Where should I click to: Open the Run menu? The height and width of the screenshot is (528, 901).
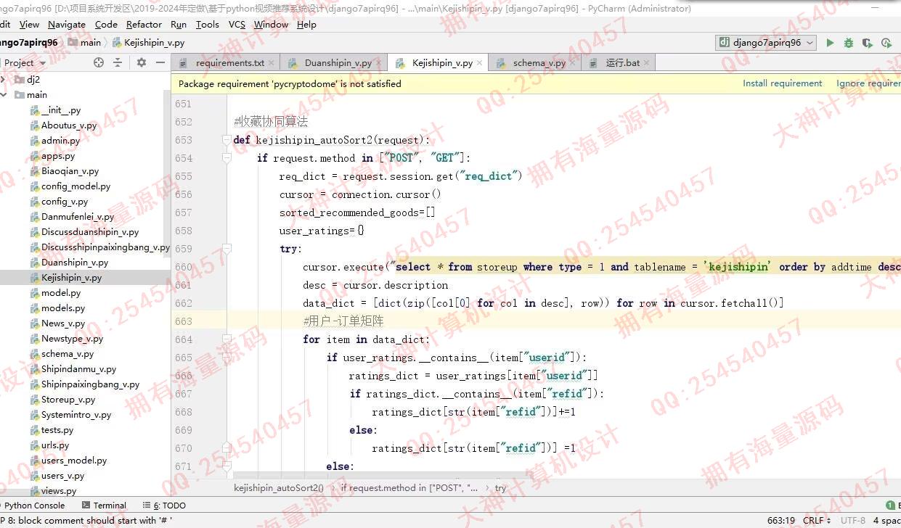click(179, 25)
